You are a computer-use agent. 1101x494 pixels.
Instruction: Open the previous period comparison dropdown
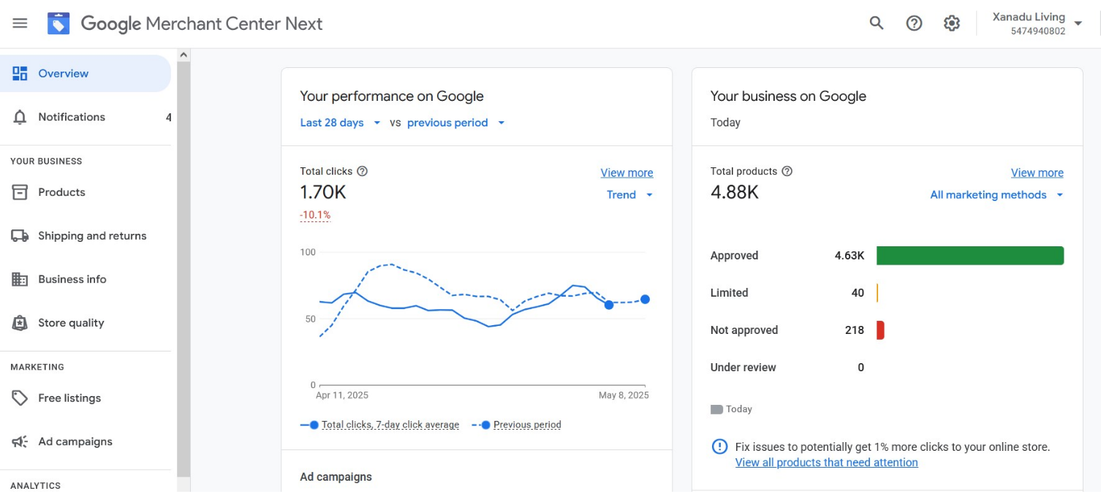[x=455, y=123]
